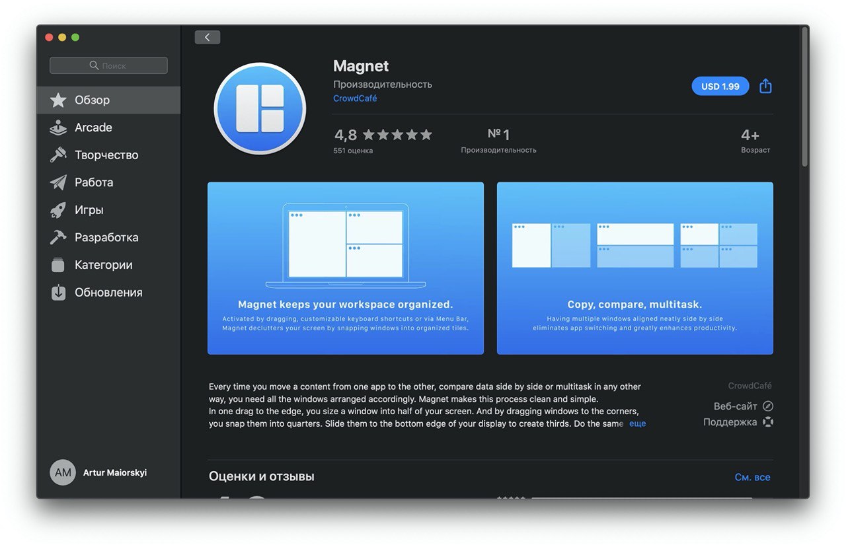
Task: Click the vertical scrollbar thumb
Action: [804, 96]
